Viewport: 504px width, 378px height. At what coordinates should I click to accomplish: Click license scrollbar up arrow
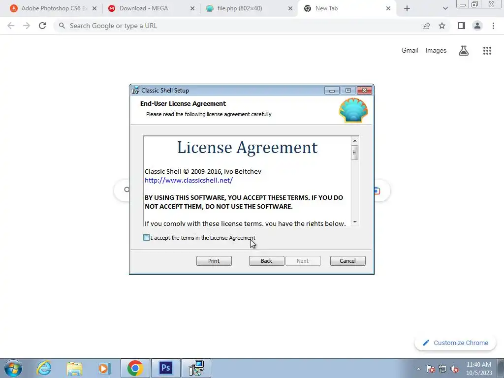pos(355,140)
